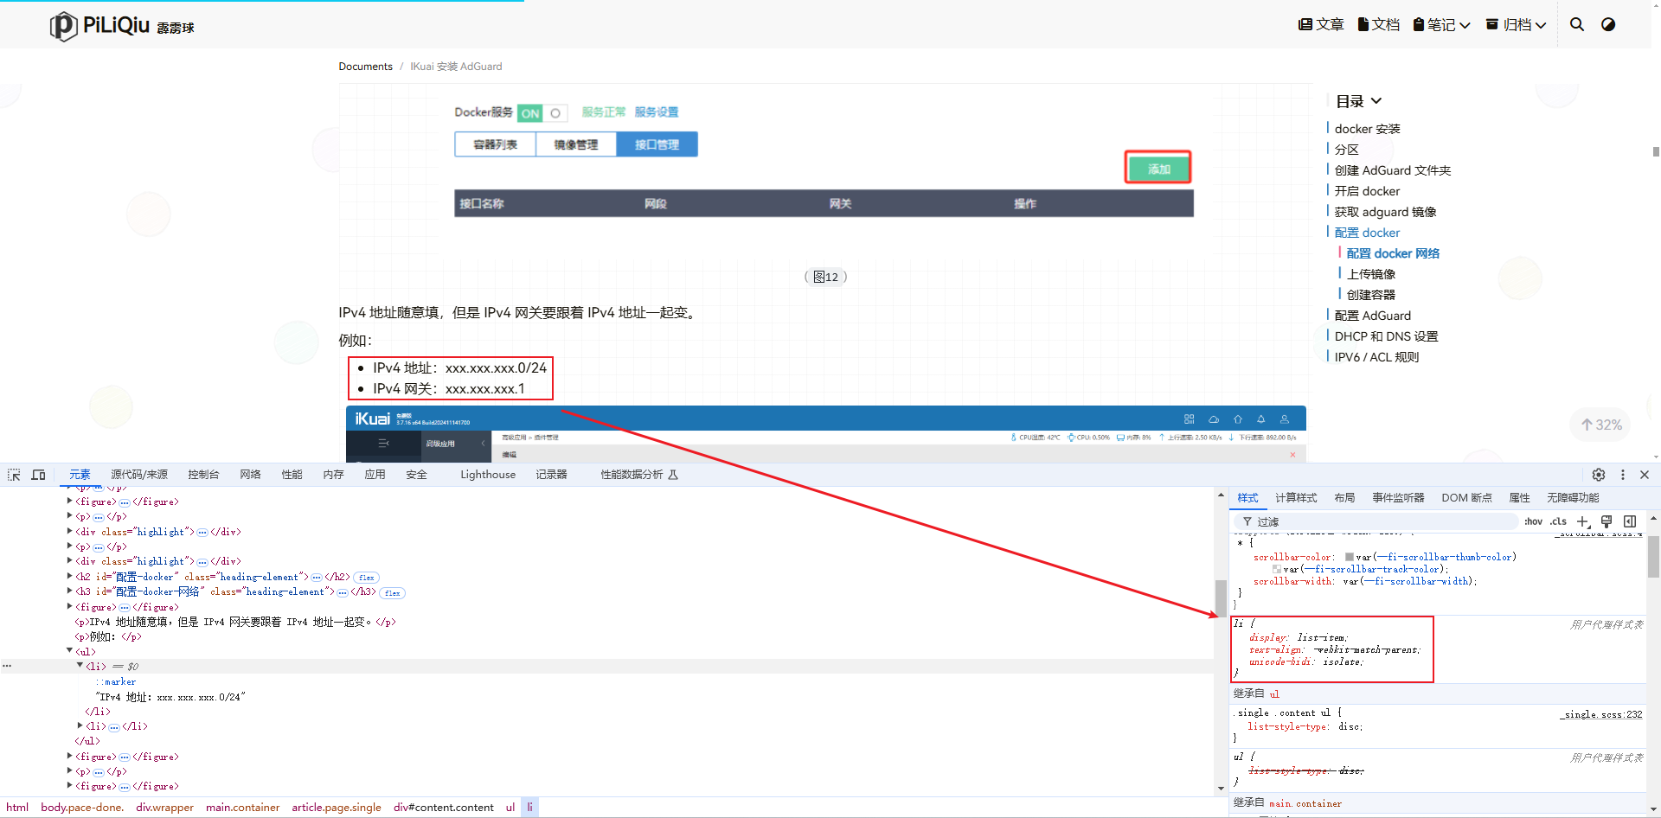Expand the 笔记 dropdown in the header
1661x818 pixels.
1441,24
